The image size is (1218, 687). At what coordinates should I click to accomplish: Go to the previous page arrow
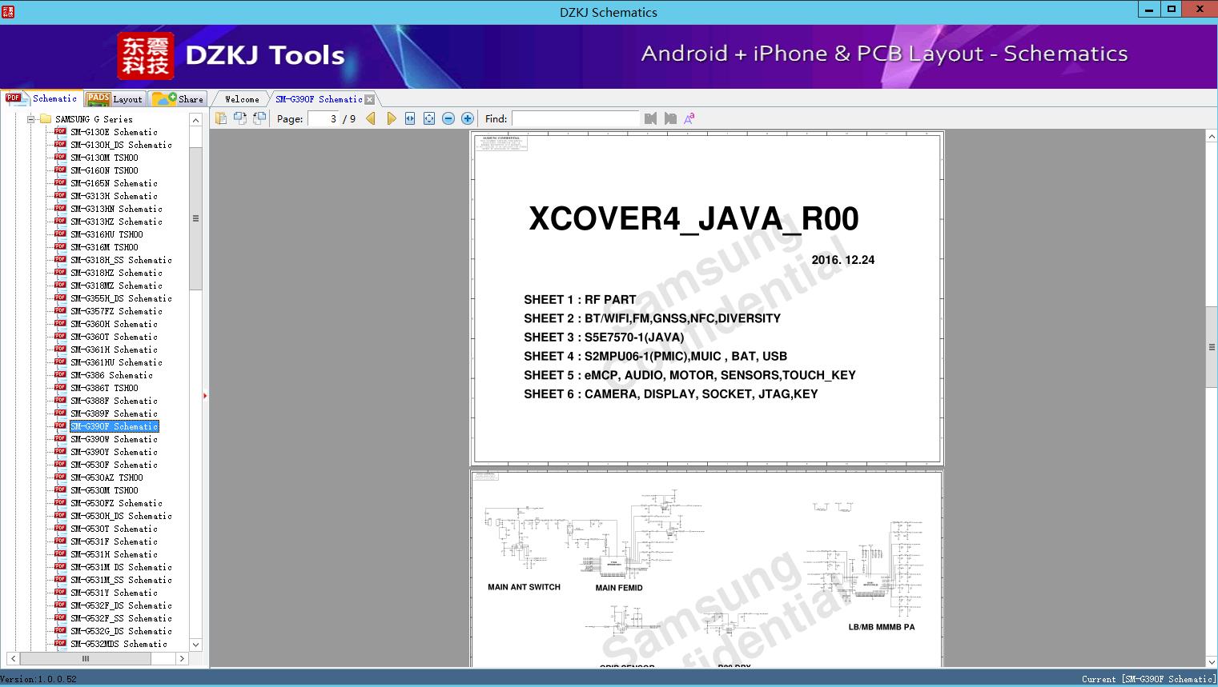click(x=371, y=118)
